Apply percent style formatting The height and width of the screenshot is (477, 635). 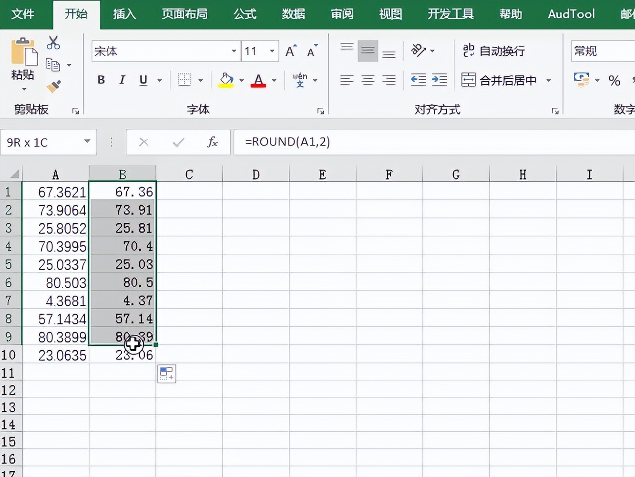point(615,80)
